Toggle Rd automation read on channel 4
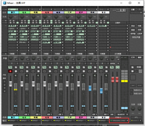The image size is (145, 126). (x=44, y=67)
